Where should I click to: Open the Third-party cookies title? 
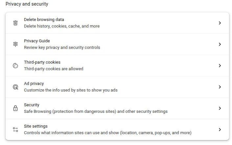(42, 62)
